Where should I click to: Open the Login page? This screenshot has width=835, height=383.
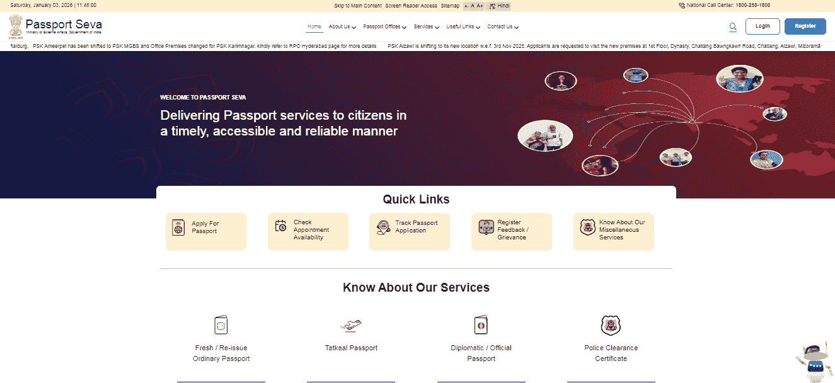pyautogui.click(x=763, y=26)
